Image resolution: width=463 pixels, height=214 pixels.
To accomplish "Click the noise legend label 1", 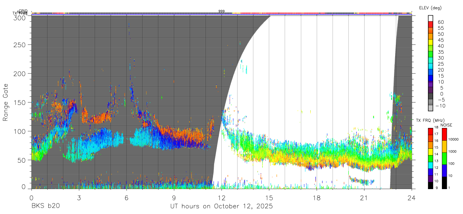I will [449, 188].
